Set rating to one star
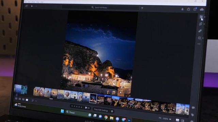 click(x=72, y=106)
